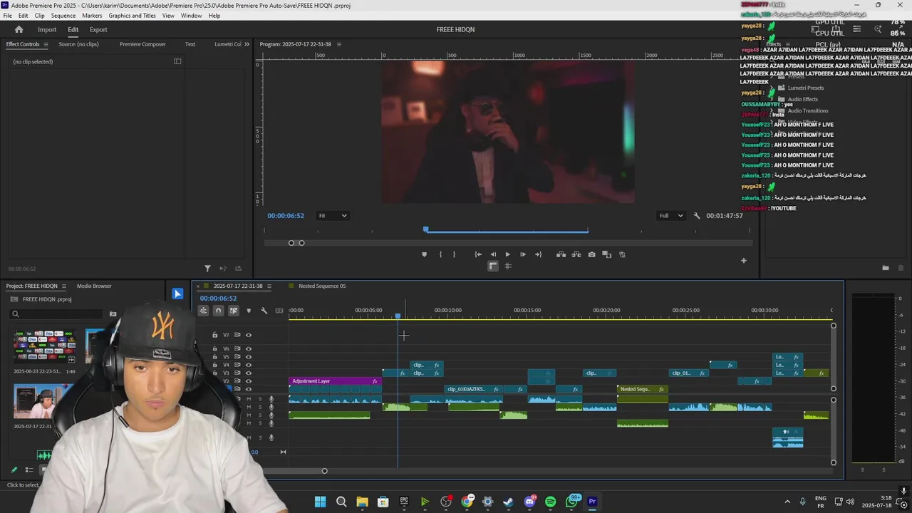The width and height of the screenshot is (912, 513).
Task: Open the File menu
Action: pos(7,16)
